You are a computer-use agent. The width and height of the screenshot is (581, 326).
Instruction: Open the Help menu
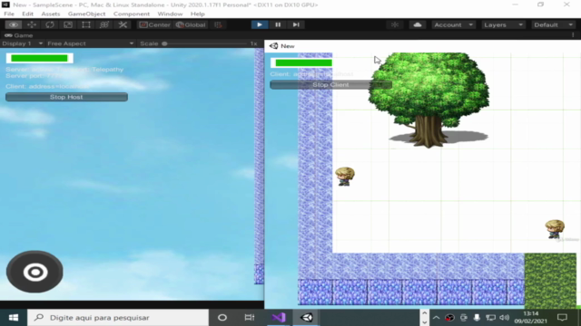click(198, 14)
